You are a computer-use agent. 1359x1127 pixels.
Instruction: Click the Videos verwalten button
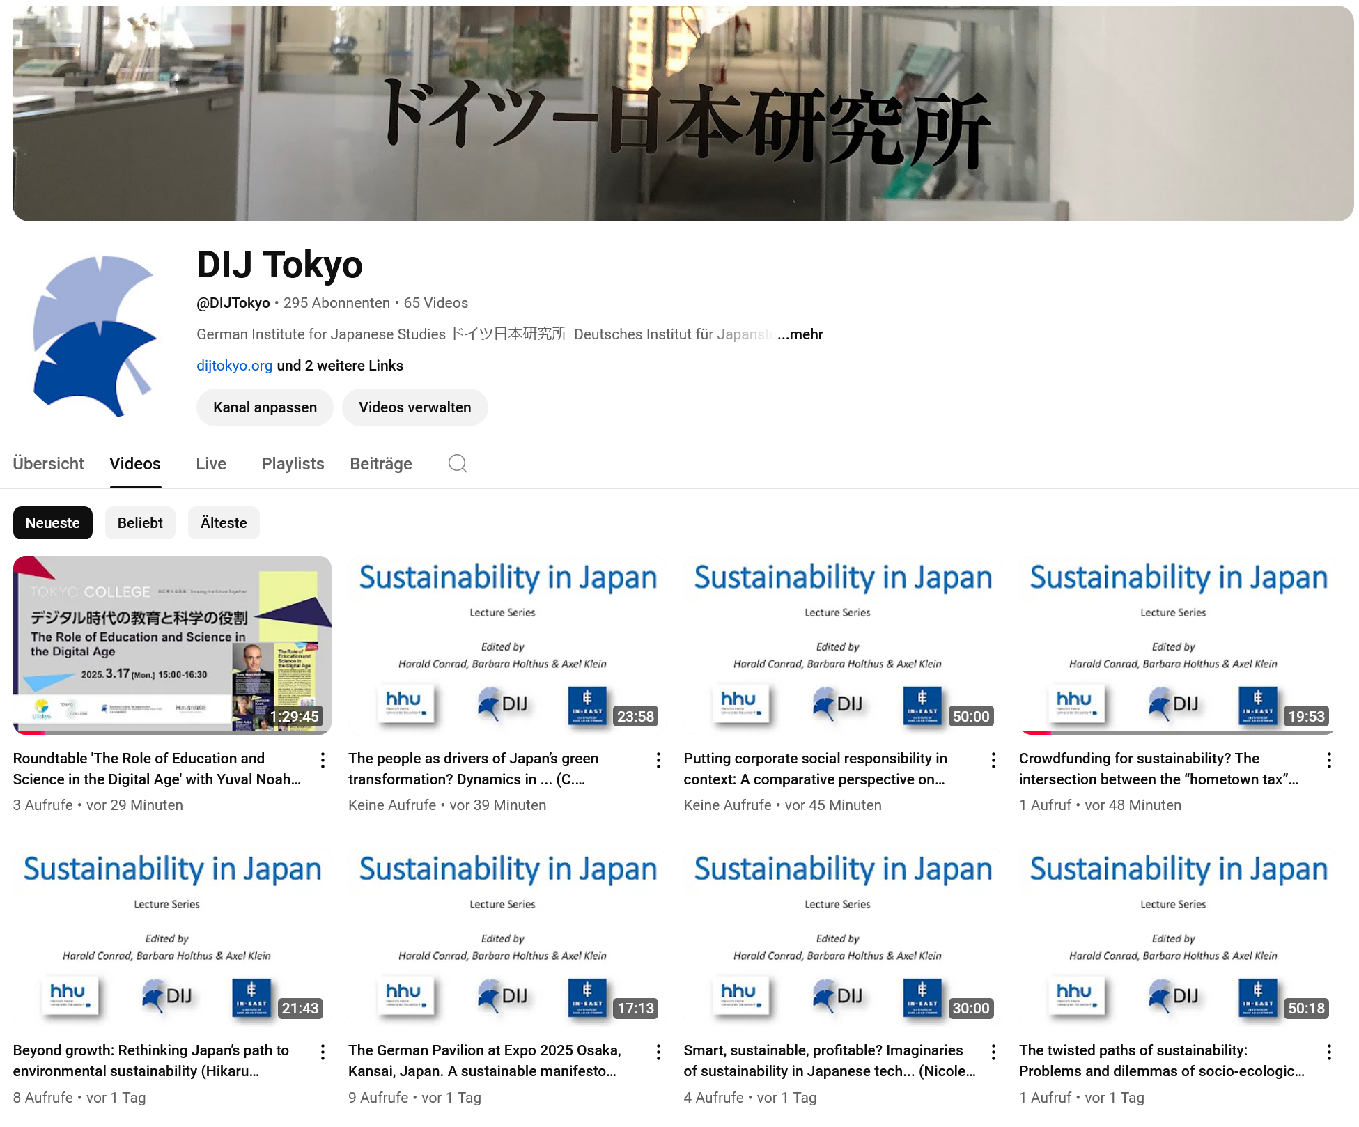[415, 407]
